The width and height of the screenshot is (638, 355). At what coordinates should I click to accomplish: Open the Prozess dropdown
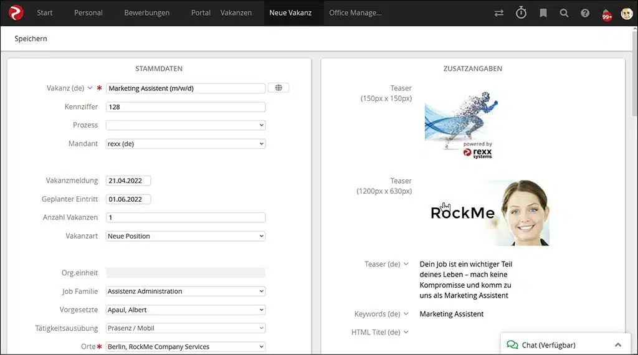(186, 125)
